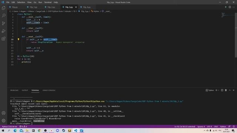The height and width of the screenshot is (133, 237).
Task: Open the Accounts menu in the activity bar
Action: coord(3,113)
